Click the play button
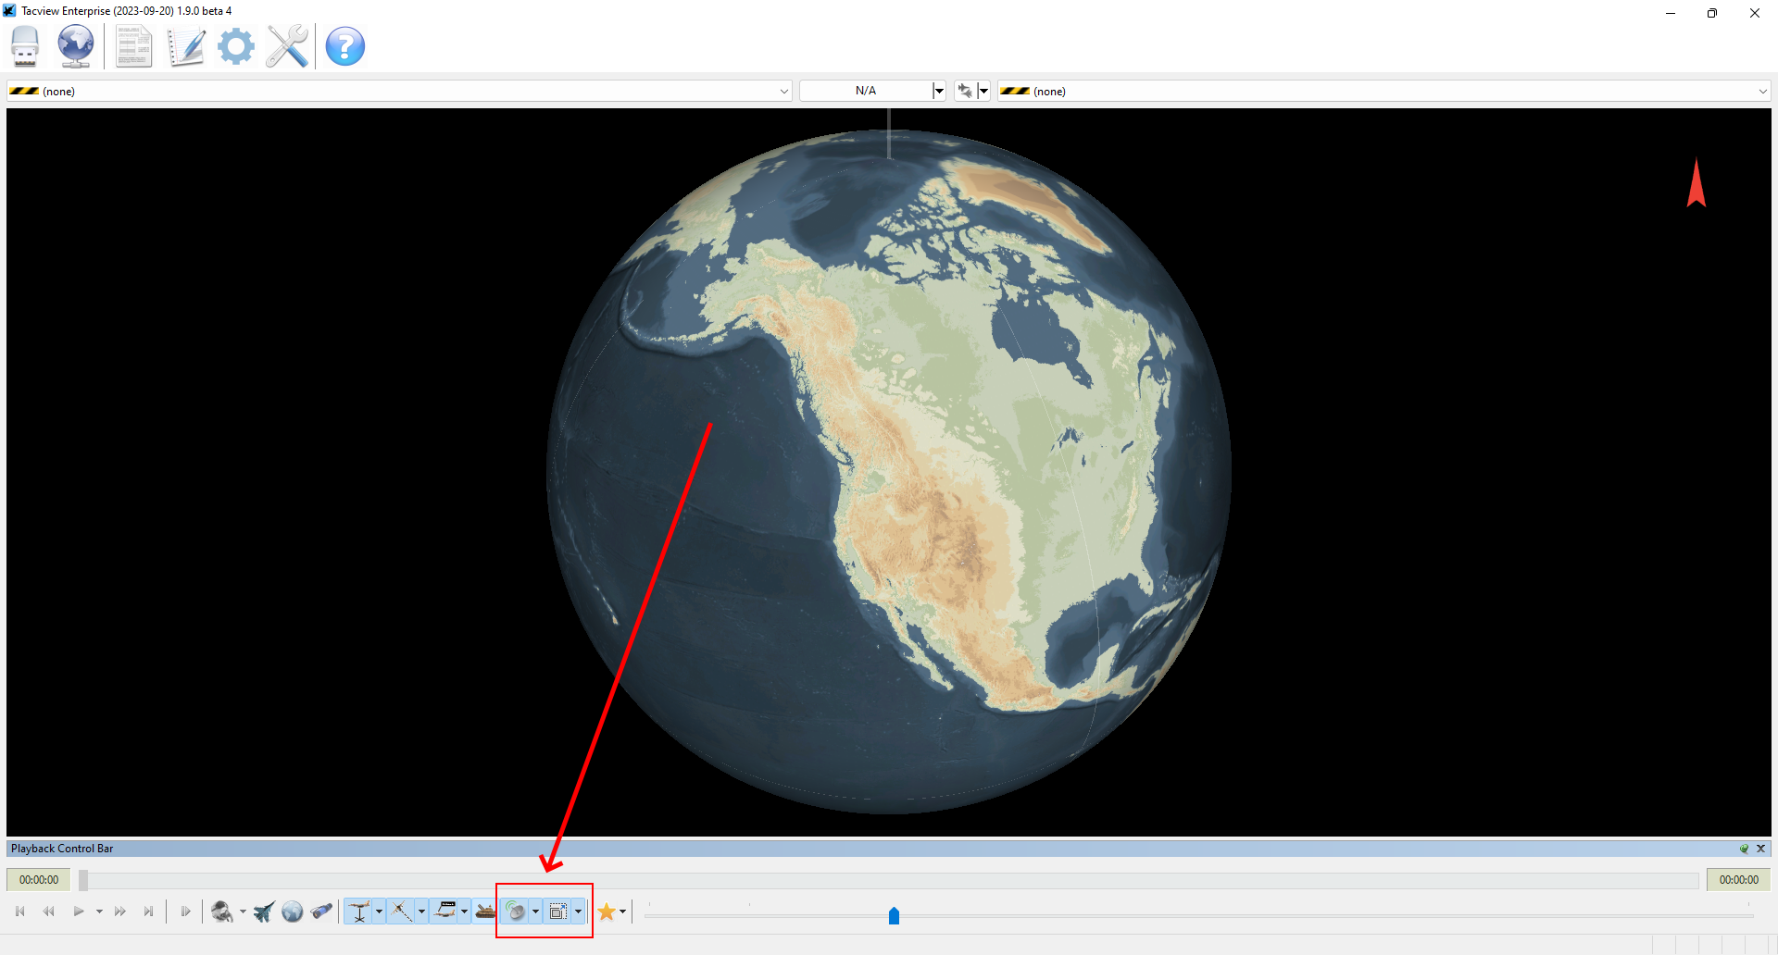 (x=79, y=912)
